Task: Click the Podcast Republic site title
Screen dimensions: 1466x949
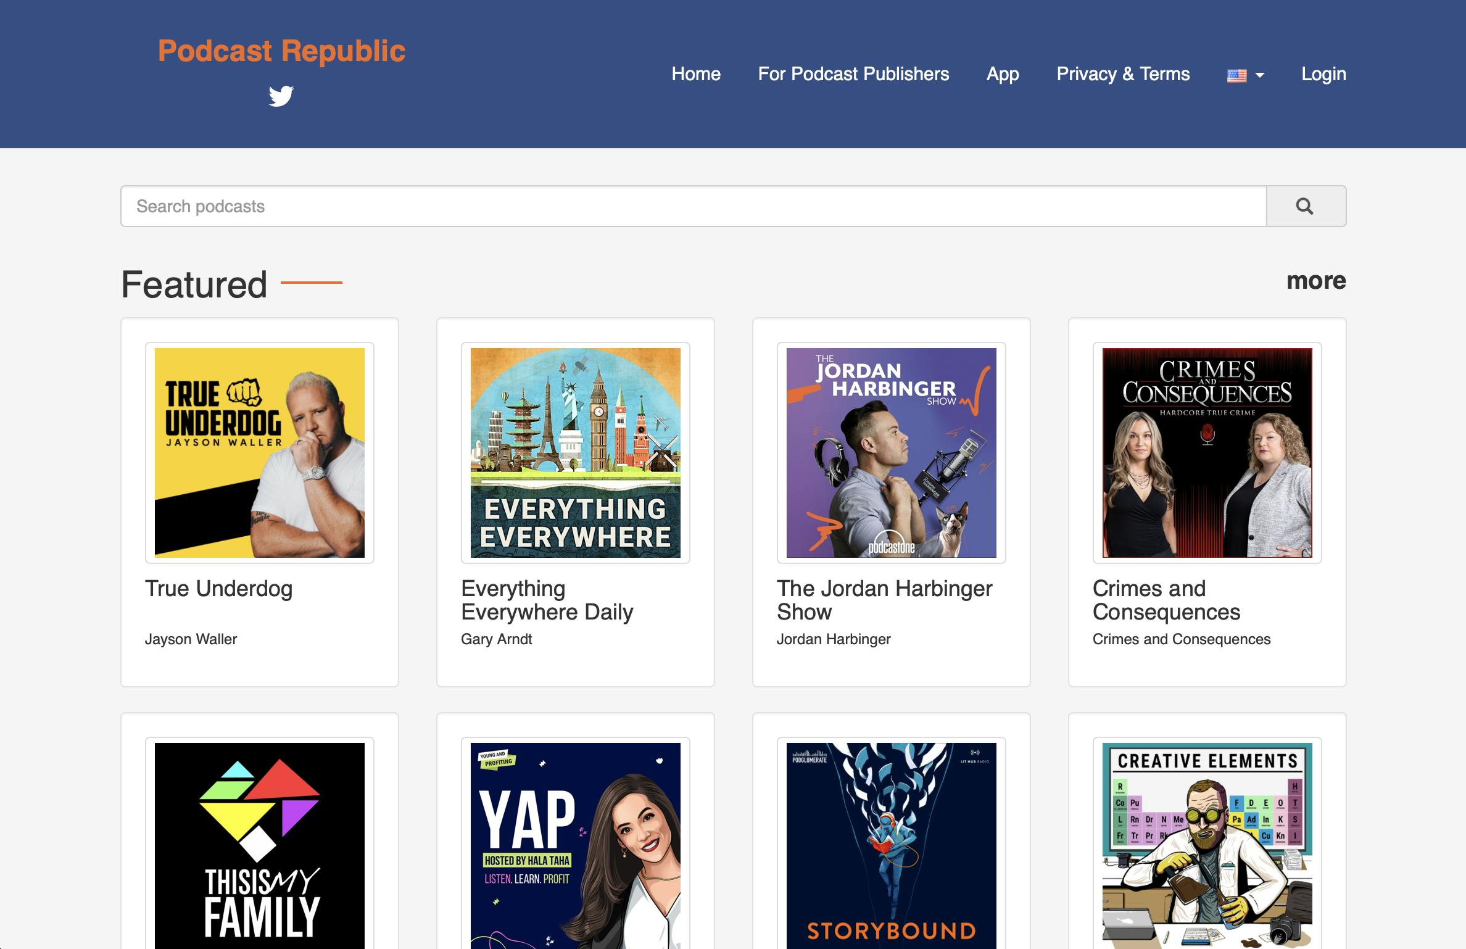Action: click(281, 50)
